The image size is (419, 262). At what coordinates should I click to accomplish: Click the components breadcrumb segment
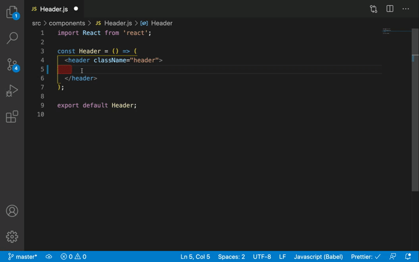coord(67,23)
